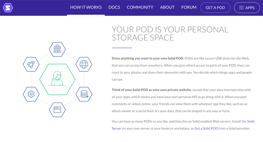Click the gear settings hexagon icon
This screenshot has width=263, height=142.
(31, 94)
